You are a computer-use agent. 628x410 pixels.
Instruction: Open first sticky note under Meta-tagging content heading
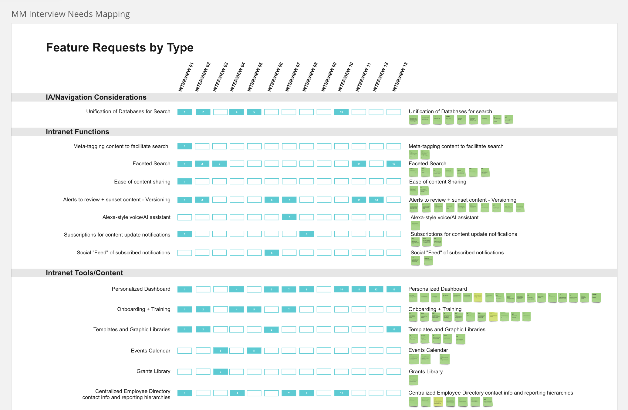tap(413, 154)
